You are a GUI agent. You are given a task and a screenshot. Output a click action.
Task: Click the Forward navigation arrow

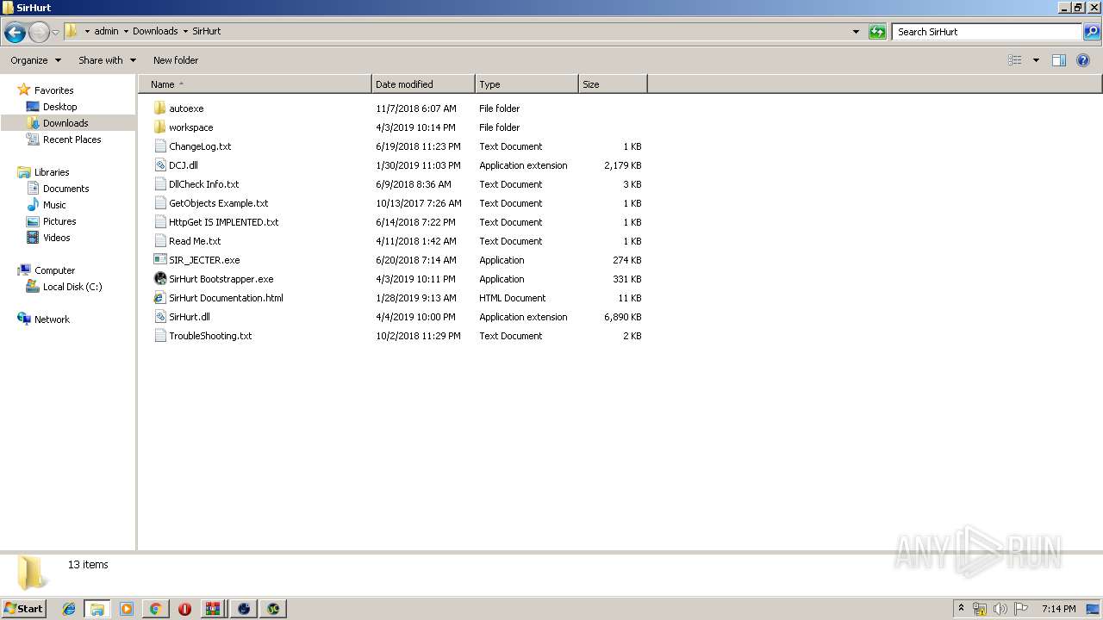click(x=39, y=33)
